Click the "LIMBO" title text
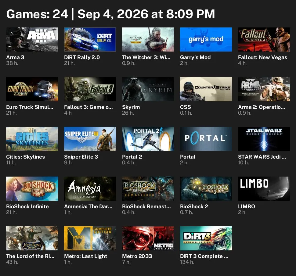Viewport: 296px width, 276px height. (x=247, y=206)
